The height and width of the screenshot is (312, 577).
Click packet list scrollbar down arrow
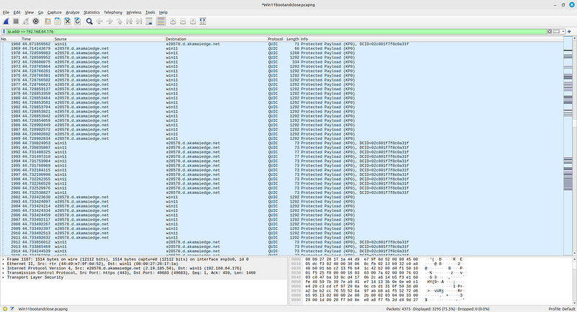pos(575,253)
